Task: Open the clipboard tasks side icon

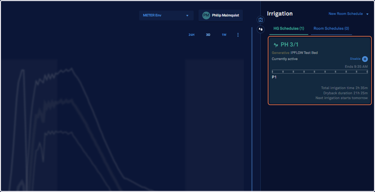Action: pos(261,20)
